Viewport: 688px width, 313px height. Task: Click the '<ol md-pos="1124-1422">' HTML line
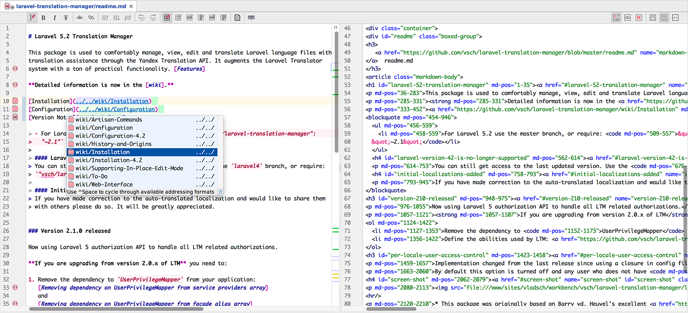402,223
